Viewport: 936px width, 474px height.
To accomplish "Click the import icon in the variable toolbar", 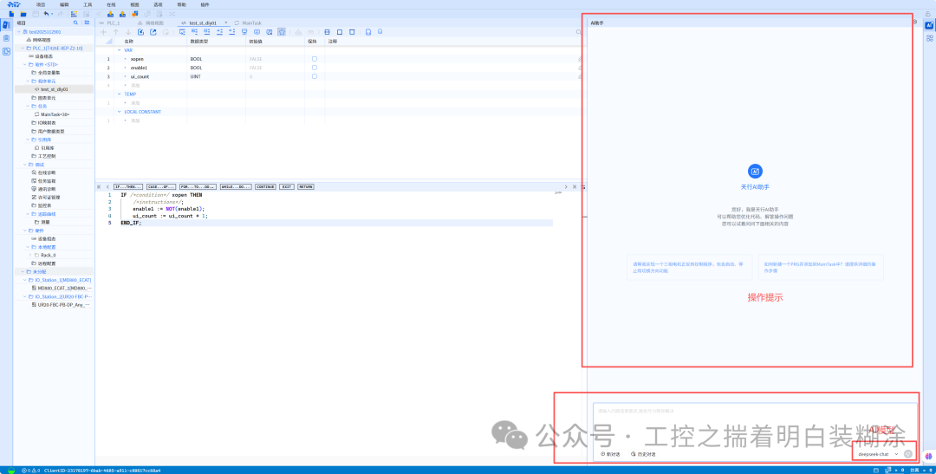I will click(x=141, y=32).
